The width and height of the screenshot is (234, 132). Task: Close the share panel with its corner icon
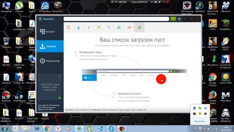(x=60, y=76)
